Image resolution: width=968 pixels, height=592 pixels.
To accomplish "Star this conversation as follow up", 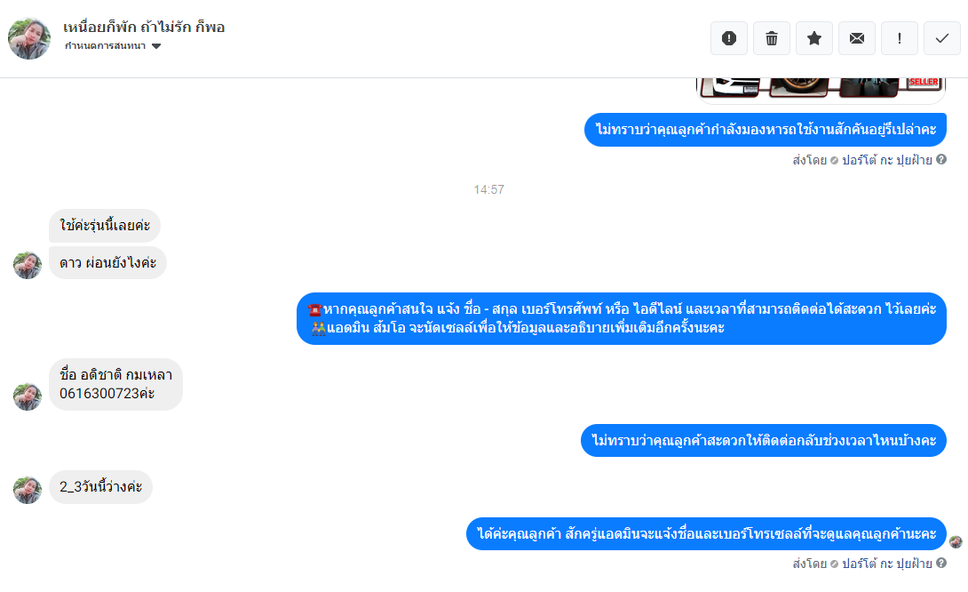I will point(814,38).
